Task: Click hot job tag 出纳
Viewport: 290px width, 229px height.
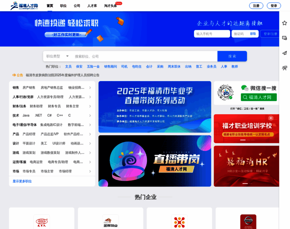Action: [188, 66]
